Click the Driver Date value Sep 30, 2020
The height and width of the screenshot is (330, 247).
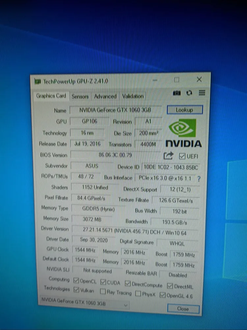(94, 240)
